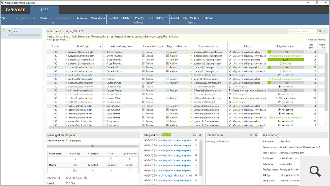This screenshot has height=186, width=330.
Task: Click b.thomas 100% migration progress bar
Action: pos(285,60)
